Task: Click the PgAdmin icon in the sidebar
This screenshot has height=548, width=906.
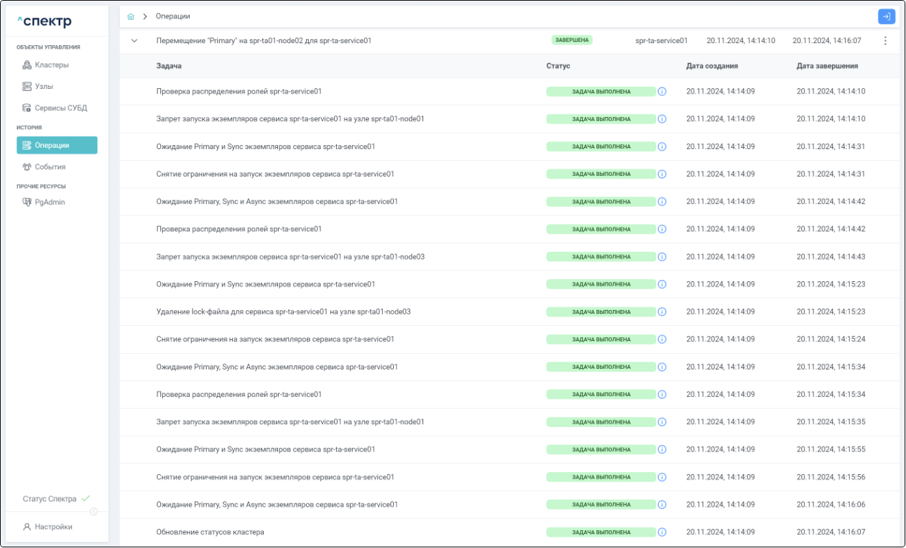Action: click(27, 203)
